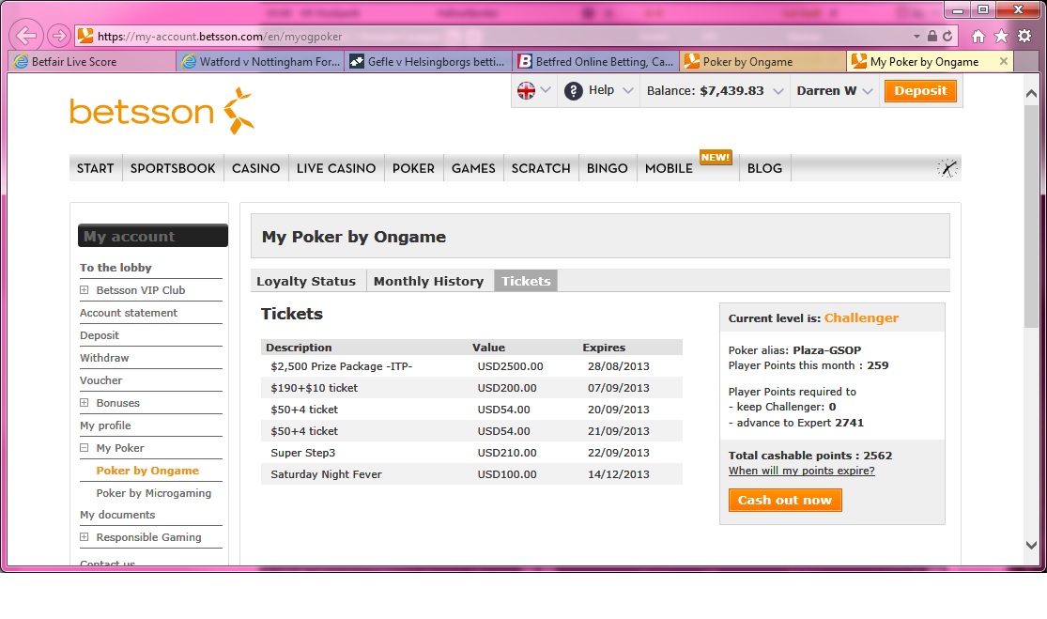The image size is (1047, 619).
Task: Open the address bar dropdown arrow
Action: [x=916, y=36]
